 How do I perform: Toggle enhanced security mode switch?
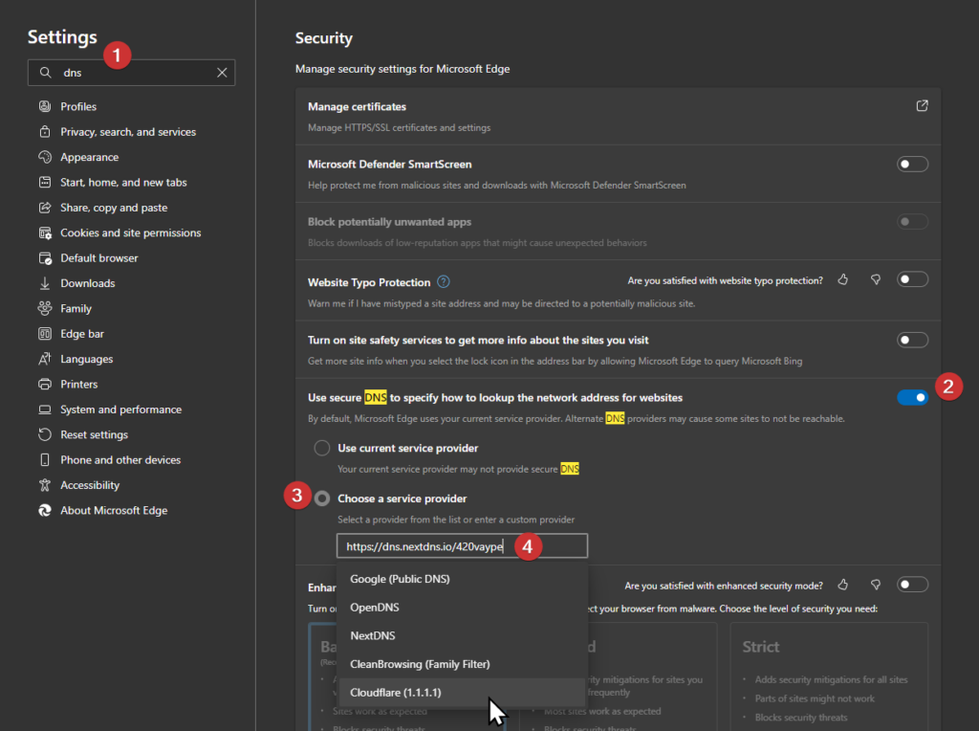coord(912,585)
